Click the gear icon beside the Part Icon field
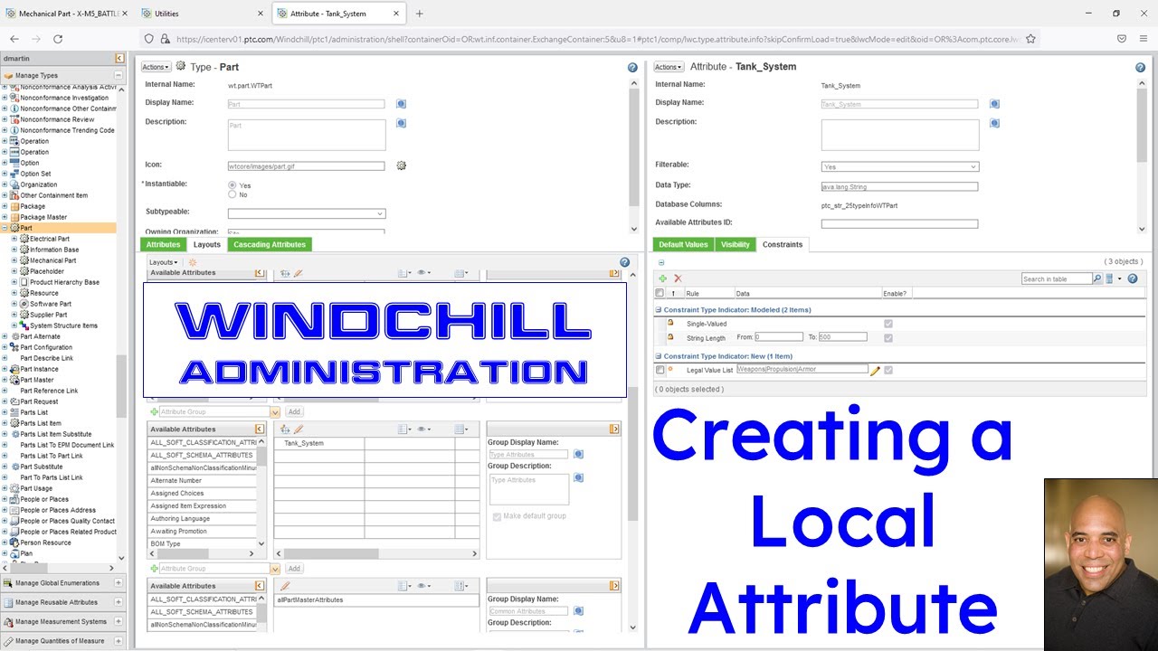The height and width of the screenshot is (651, 1158). (401, 165)
